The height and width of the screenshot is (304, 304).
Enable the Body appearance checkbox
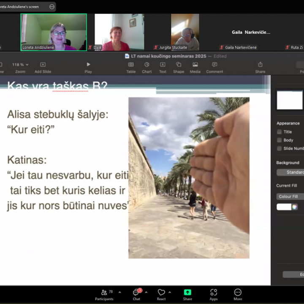[x=279, y=140]
